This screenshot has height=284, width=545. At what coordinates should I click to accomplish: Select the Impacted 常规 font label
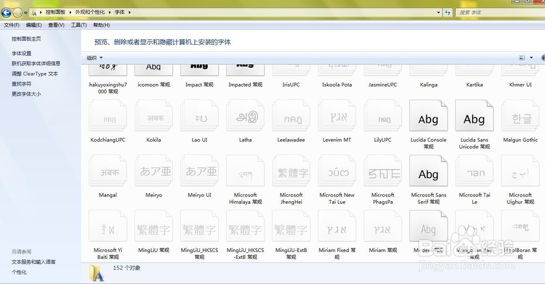[245, 84]
